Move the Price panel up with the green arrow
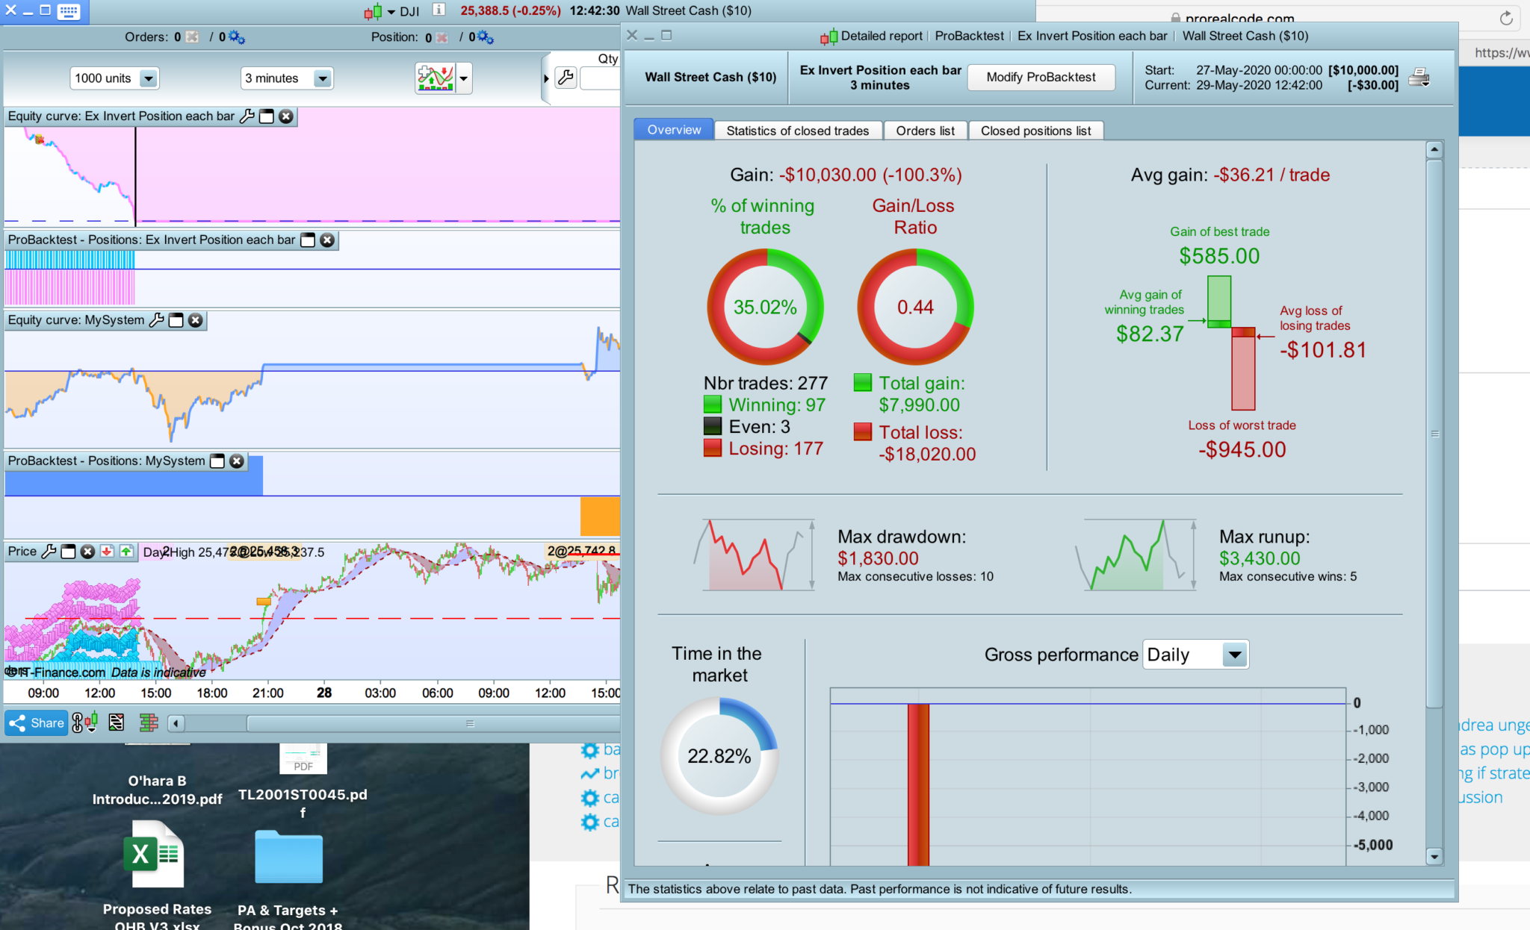The height and width of the screenshot is (930, 1530). (x=126, y=552)
